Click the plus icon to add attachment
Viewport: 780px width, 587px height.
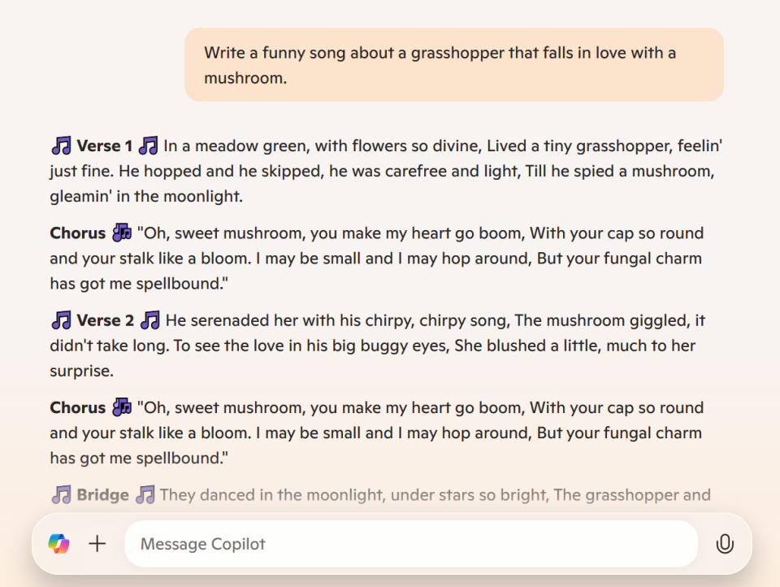[x=97, y=543]
